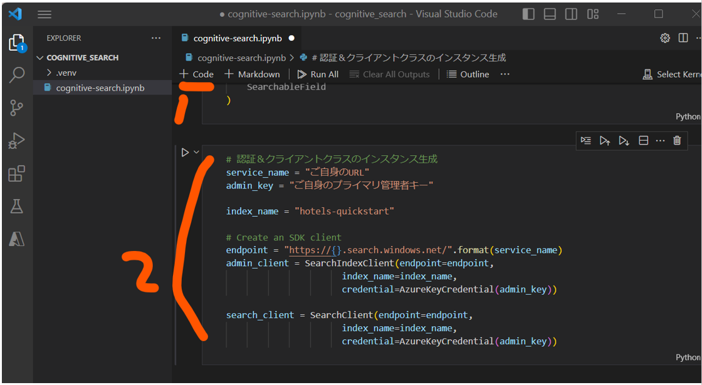This screenshot has height=385, width=702.
Task: Open Explorer views and more actions menu
Action: pos(156,38)
